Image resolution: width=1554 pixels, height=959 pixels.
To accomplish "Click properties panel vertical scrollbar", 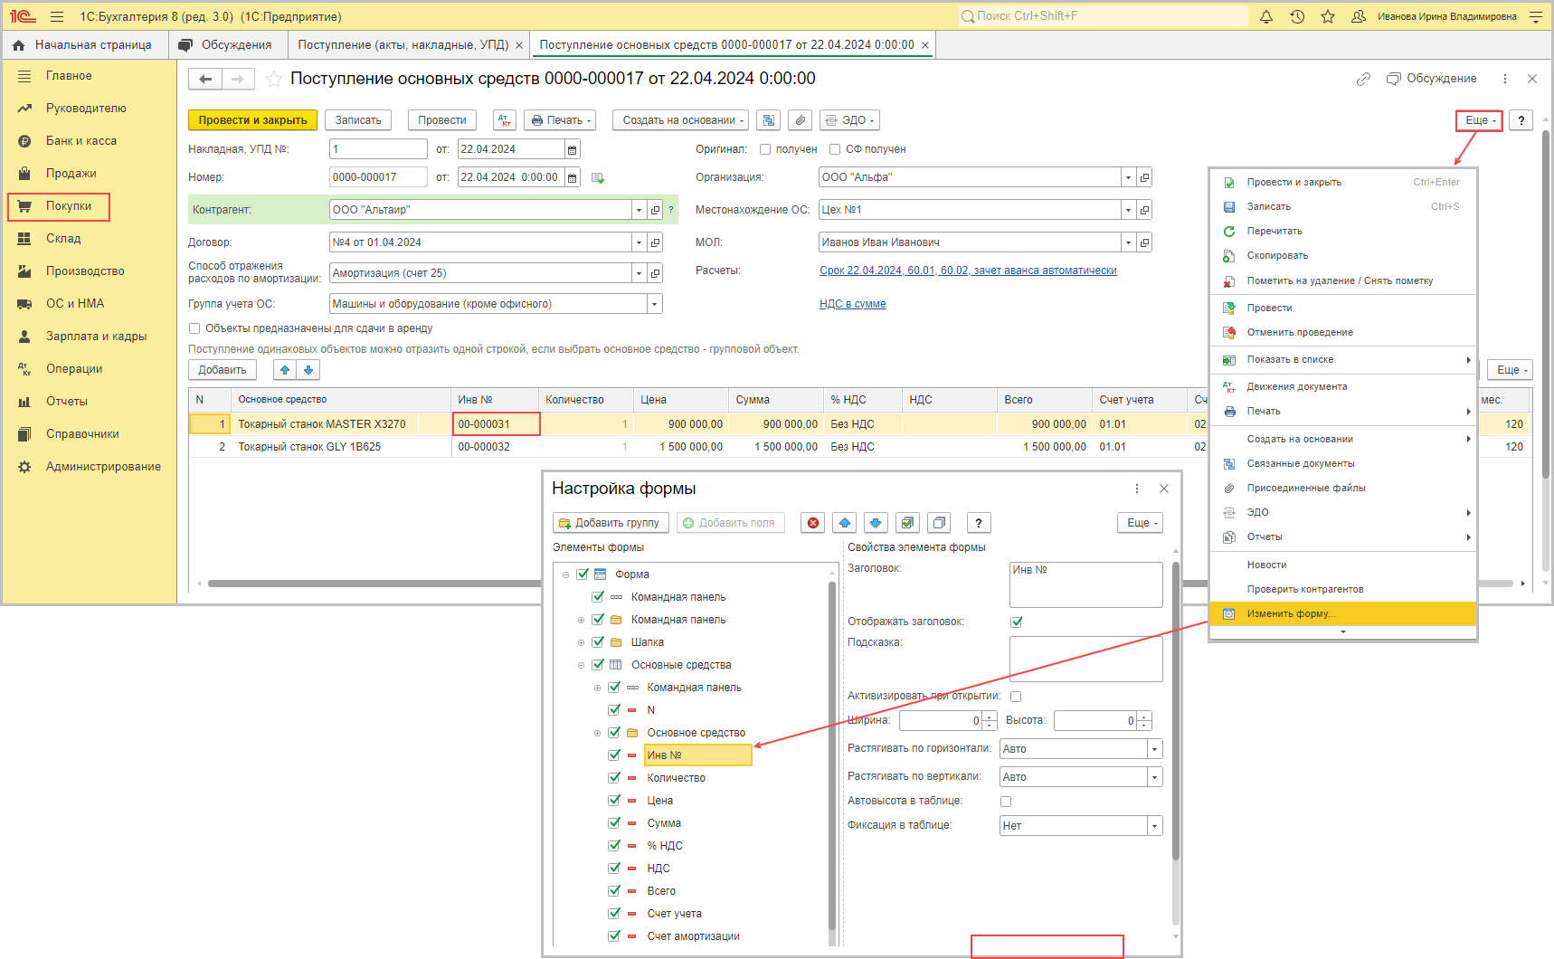I will 1176,710.
